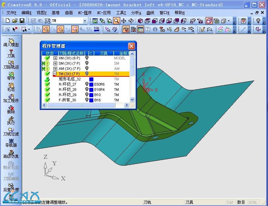
Task: Select the pan arrows tool
Action: pos(123,21)
